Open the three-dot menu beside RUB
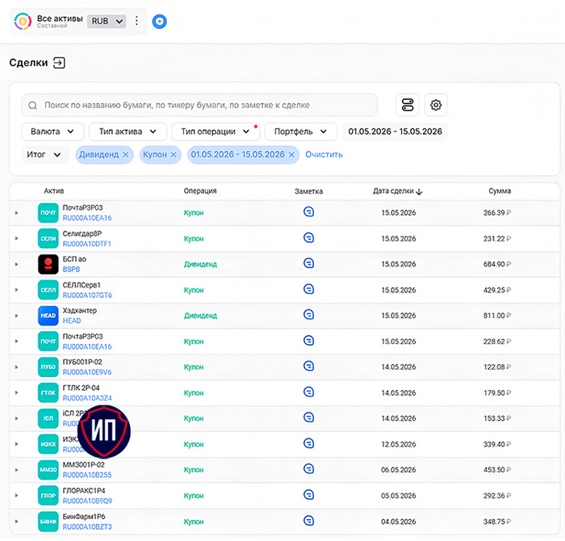The image size is (565, 541). [x=136, y=20]
